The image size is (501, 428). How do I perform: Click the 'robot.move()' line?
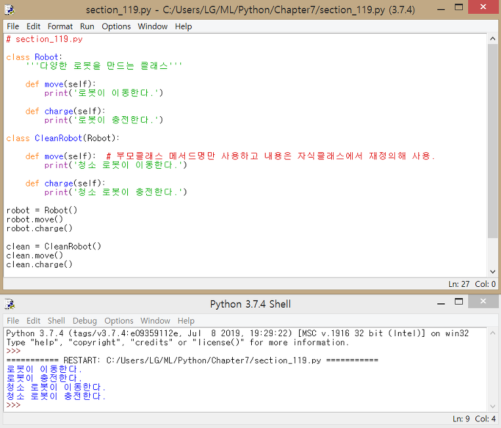35,219
